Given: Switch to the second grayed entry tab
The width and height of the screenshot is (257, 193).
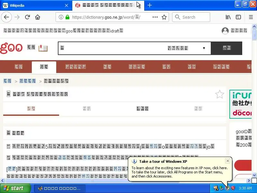Looking at the screenshot, I should click(87, 109).
